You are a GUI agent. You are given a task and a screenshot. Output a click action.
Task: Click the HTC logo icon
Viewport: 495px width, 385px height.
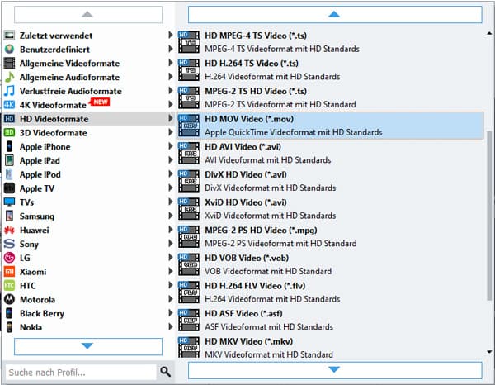9,285
